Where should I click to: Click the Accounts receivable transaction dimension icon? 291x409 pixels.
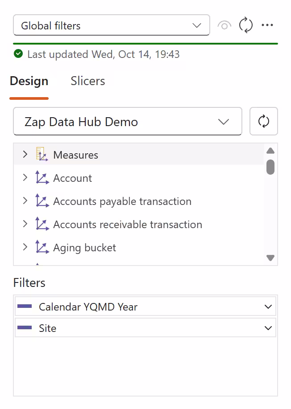[x=42, y=224]
